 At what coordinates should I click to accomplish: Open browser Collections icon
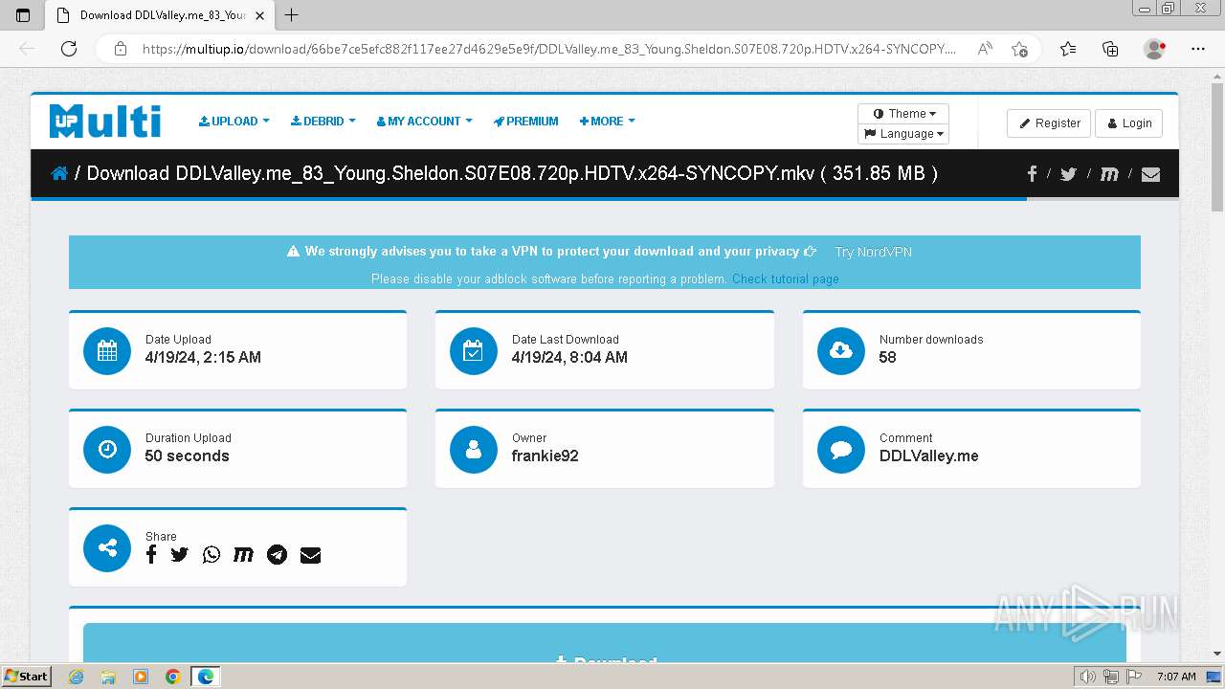pos(1110,49)
